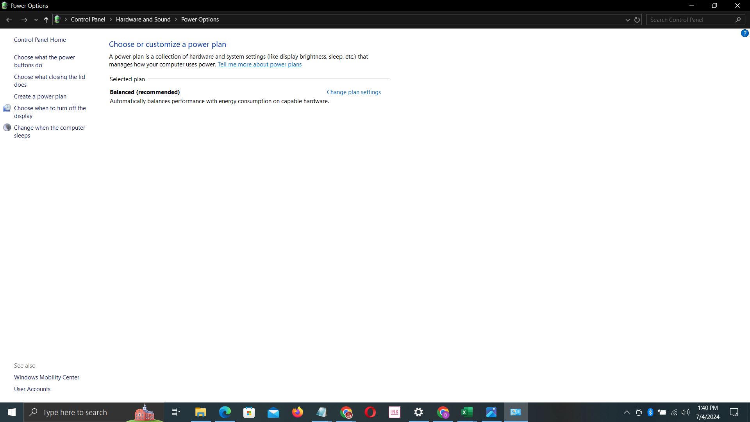Open Mail app from taskbar

click(273, 412)
